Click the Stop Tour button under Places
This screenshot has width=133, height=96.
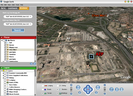pos(35,64)
